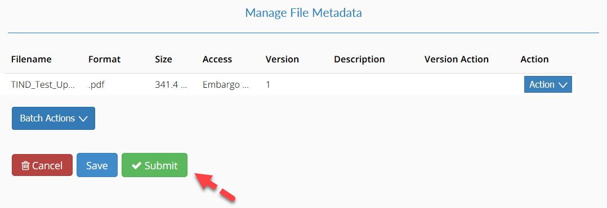Image resolution: width=607 pixels, height=208 pixels.
Task: Click the Description column header
Action: coord(359,60)
